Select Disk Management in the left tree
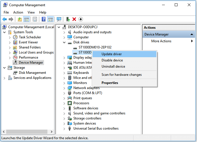 tap(32, 73)
